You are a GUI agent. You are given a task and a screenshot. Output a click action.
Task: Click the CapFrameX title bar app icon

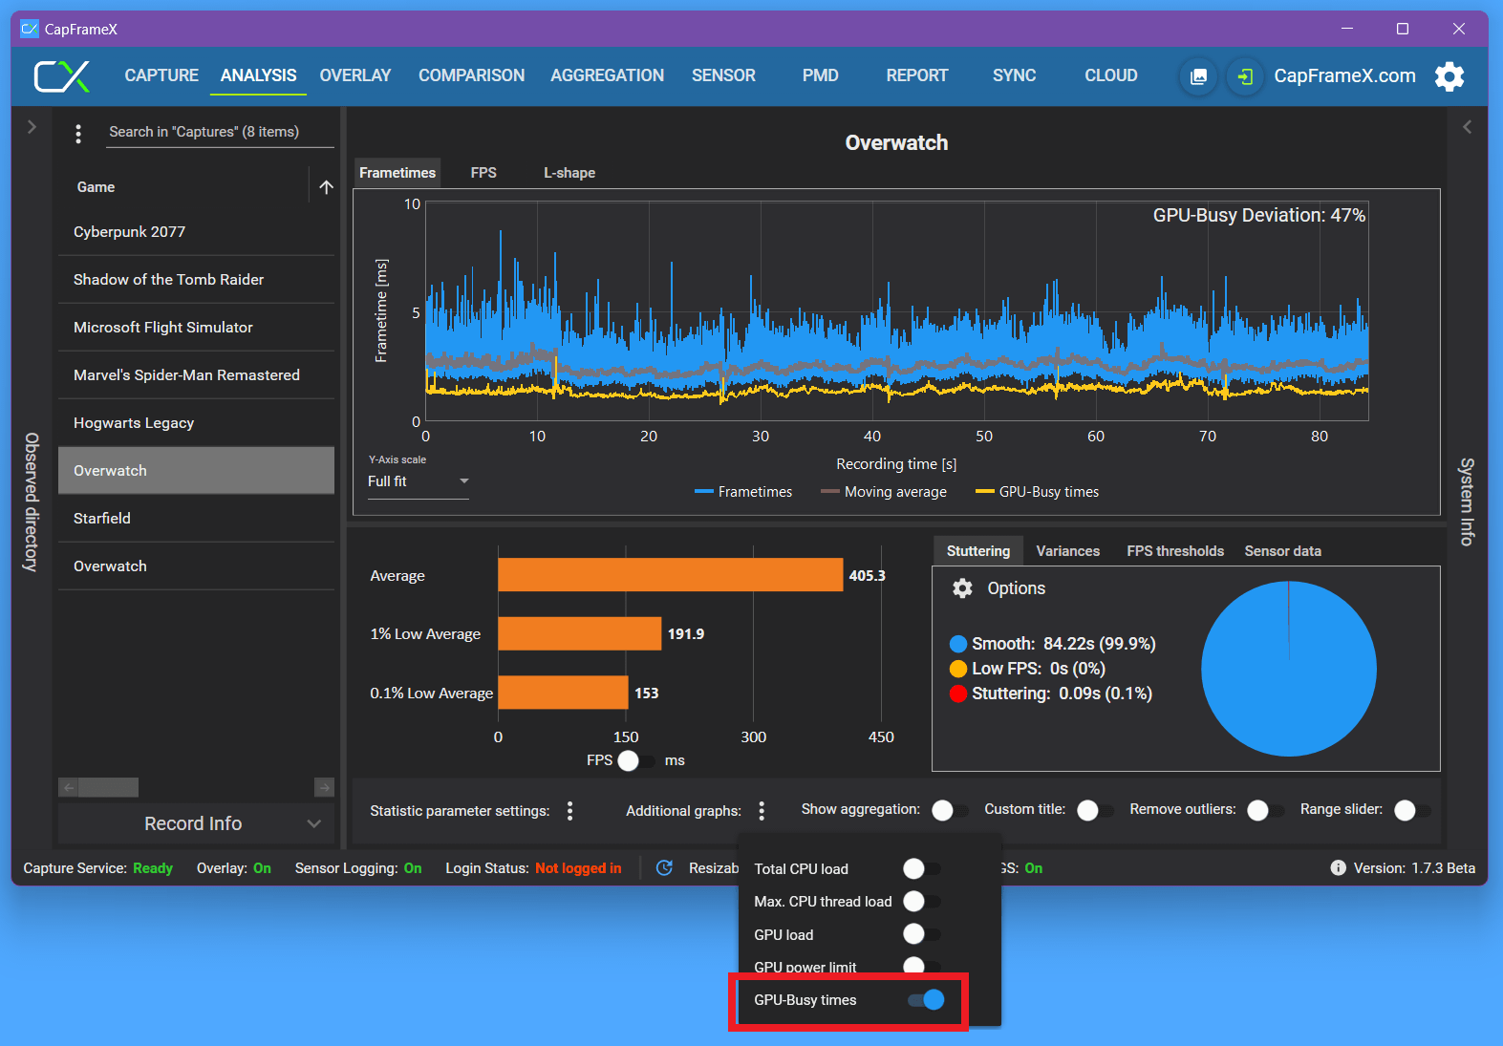(30, 29)
